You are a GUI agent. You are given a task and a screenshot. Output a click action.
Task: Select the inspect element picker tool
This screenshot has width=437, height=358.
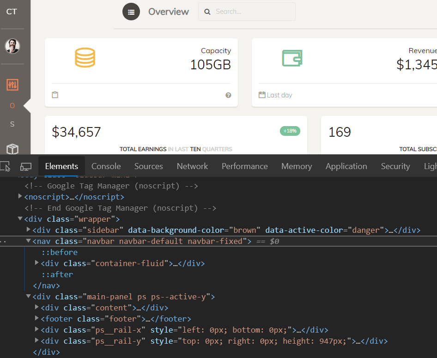(6, 166)
